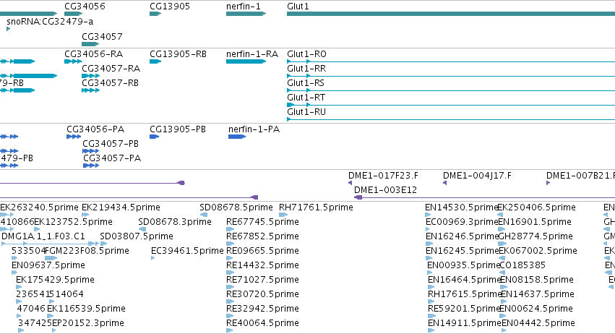Select snoRNA:CG32479-a feature label
This screenshot has width=615, height=334.
tap(50, 21)
